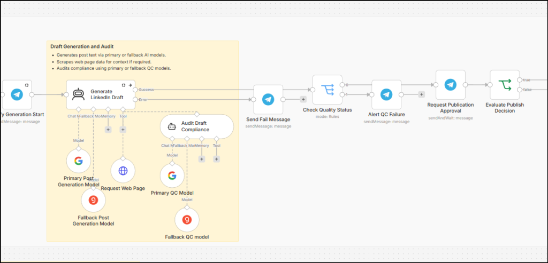Open the Fallback Post Generation Model node
This screenshot has height=263, width=548.
point(93,200)
